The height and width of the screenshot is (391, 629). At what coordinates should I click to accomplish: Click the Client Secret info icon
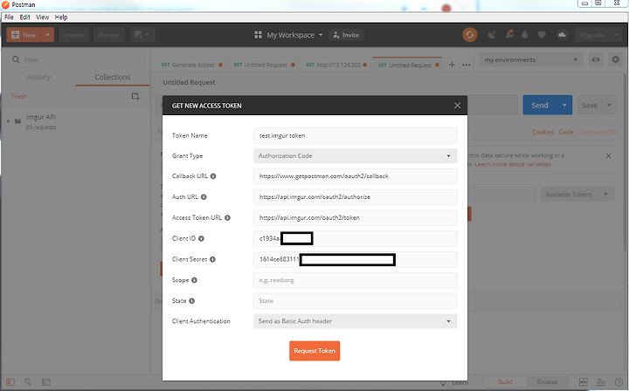pos(212,259)
